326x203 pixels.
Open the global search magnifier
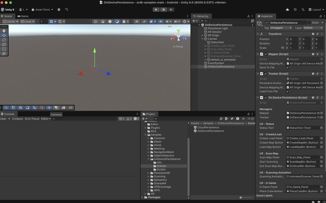point(303,9)
